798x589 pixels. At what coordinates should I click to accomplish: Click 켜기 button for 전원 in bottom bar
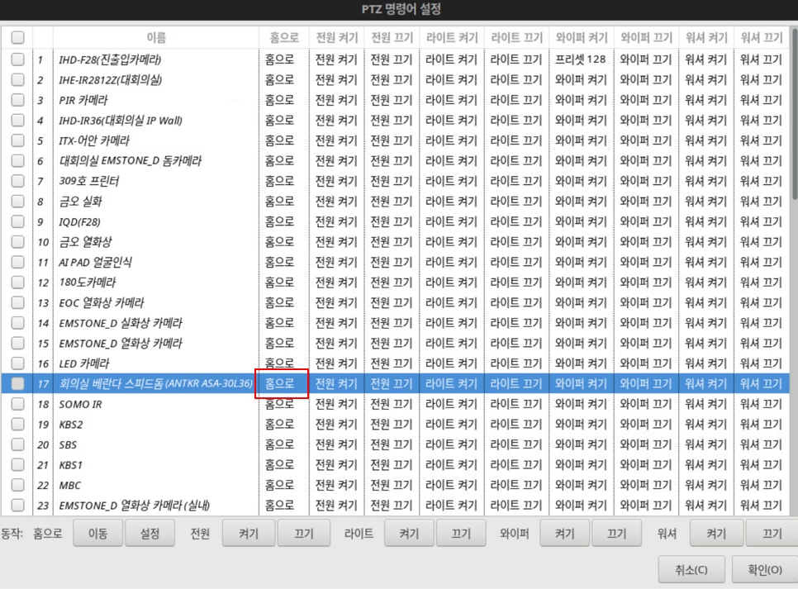pos(248,534)
